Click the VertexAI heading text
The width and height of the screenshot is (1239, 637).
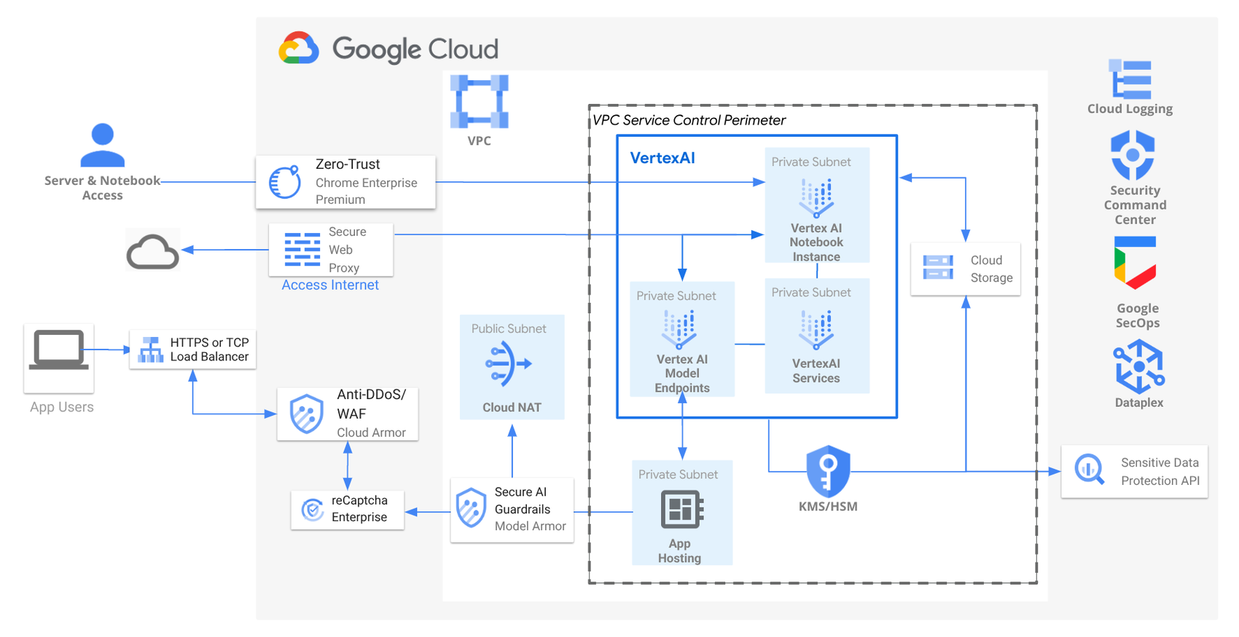click(663, 158)
